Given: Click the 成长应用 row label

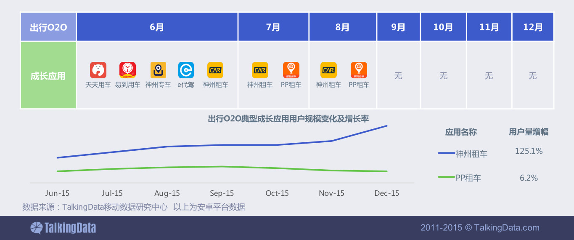Looking at the screenshot, I should click(x=48, y=75).
